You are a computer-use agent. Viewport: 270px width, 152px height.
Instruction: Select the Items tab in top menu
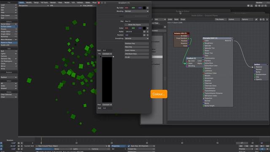tap(22, 3)
